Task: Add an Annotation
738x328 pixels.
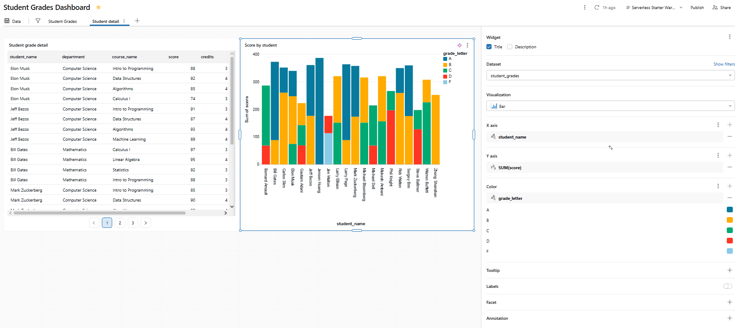Action: click(730, 318)
